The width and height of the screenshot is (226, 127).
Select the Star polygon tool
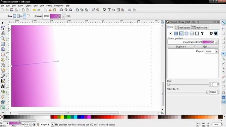click(2, 60)
